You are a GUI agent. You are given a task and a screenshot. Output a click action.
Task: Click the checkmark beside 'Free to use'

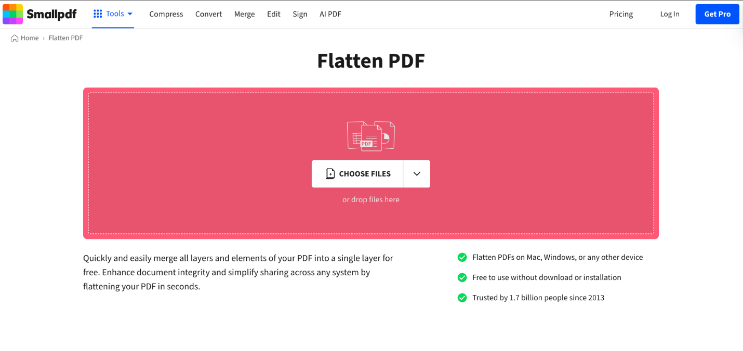coord(462,277)
